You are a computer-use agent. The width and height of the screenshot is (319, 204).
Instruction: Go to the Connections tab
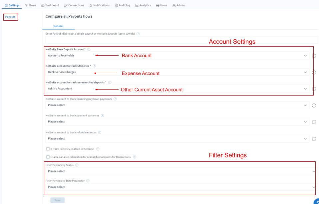74,5
